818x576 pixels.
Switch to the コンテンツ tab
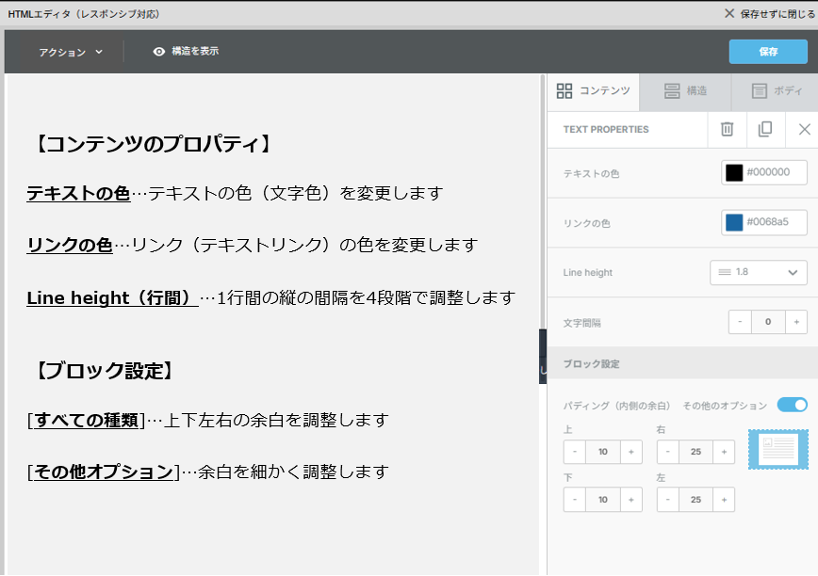pyautogui.click(x=594, y=91)
